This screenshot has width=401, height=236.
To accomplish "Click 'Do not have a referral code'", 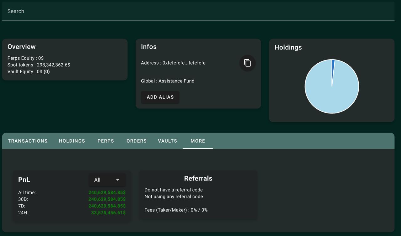I will (x=174, y=190).
